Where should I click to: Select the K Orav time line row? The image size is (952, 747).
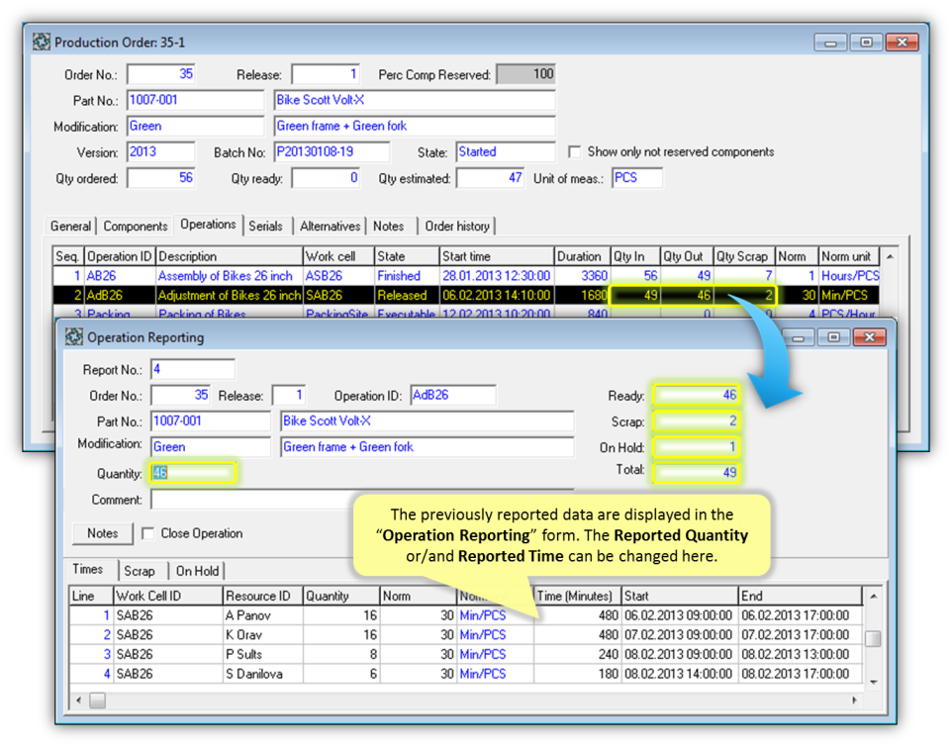pos(466,635)
